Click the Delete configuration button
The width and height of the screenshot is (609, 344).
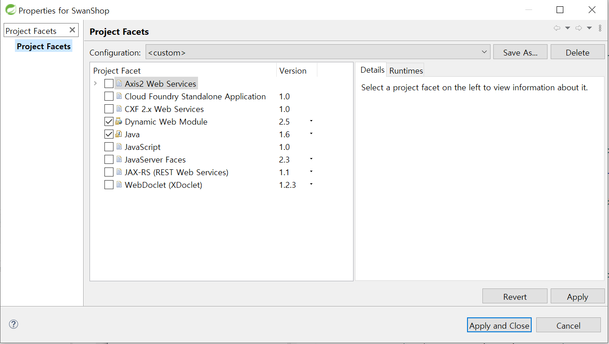(577, 52)
